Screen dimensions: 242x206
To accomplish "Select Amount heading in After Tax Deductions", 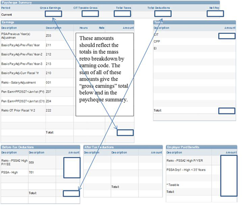I will (x=157, y=153).
